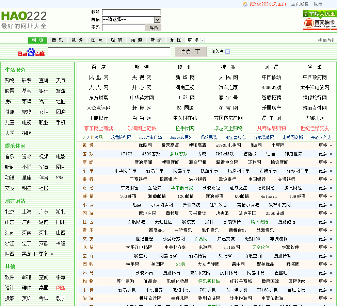Click the HAO222 site logo
Screen dimensions: 337x306
pyautogui.click(x=24, y=16)
